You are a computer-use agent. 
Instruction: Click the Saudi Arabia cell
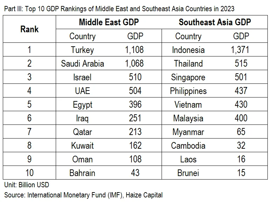pos(82,63)
